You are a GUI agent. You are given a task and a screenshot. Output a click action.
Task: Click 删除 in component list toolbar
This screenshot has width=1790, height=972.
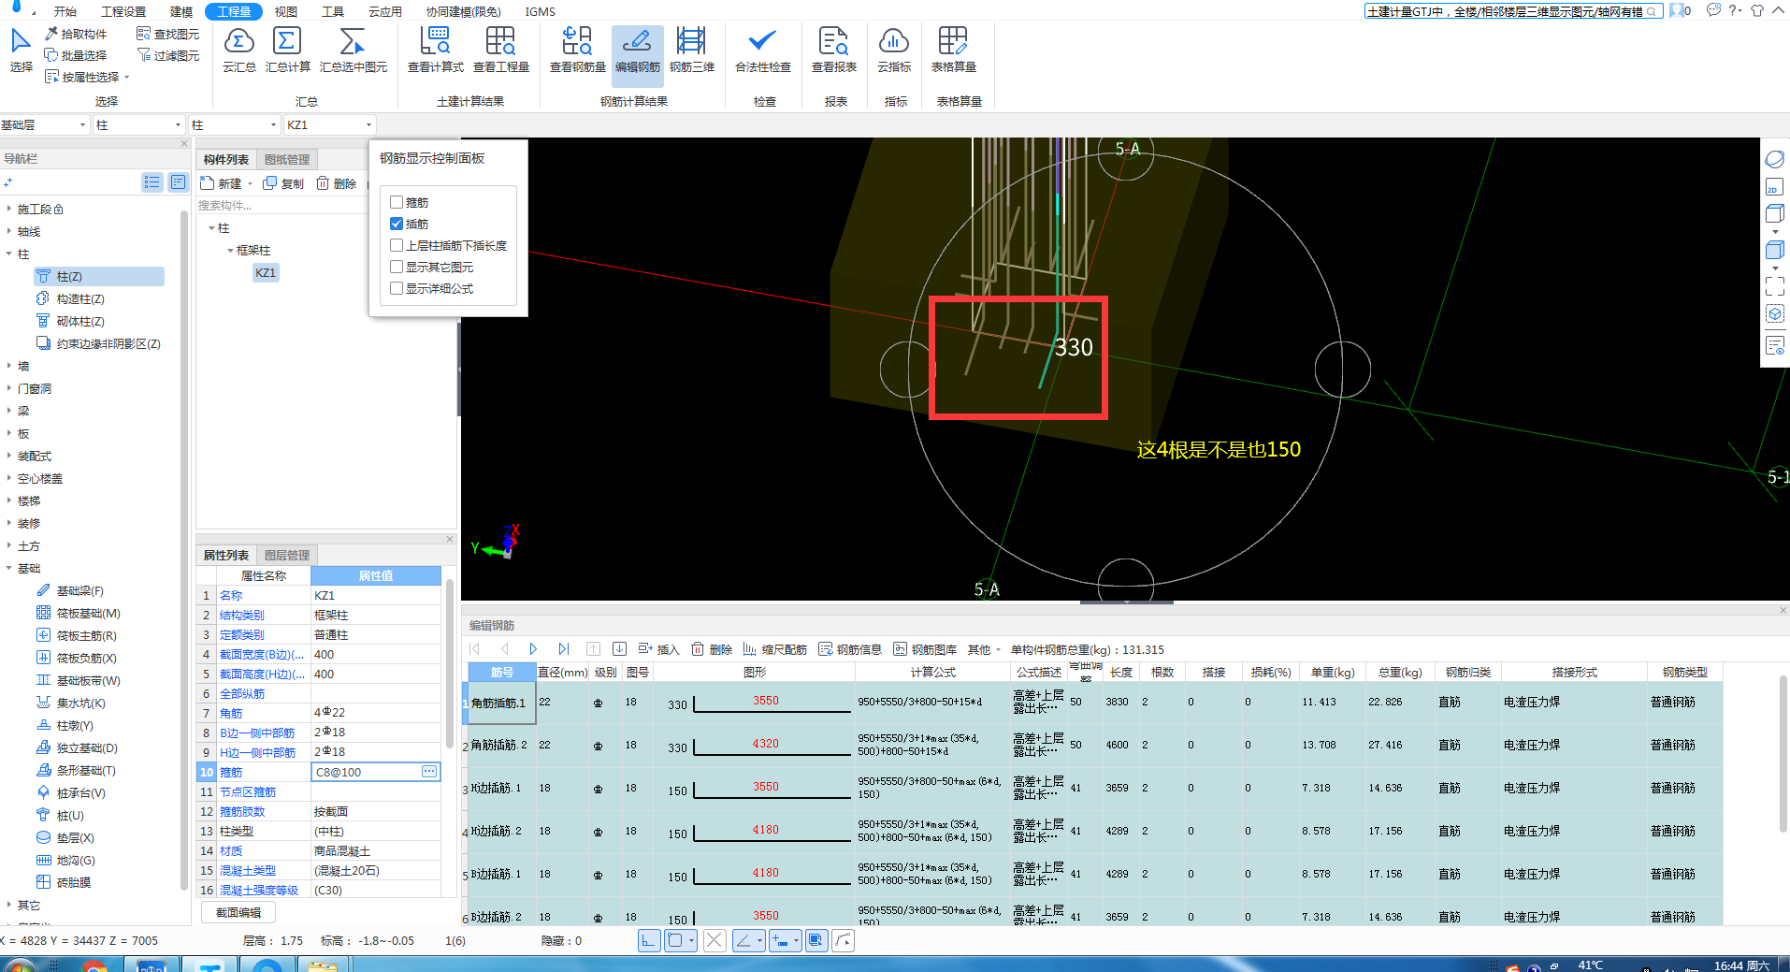click(x=337, y=183)
